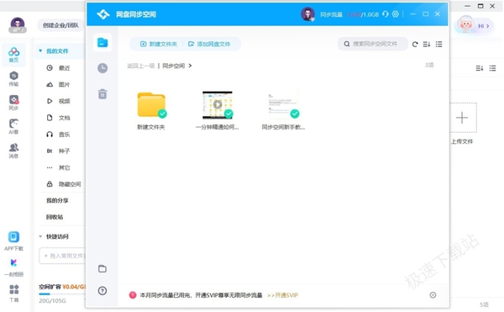Follow the 开通SVIP link

tap(283, 295)
